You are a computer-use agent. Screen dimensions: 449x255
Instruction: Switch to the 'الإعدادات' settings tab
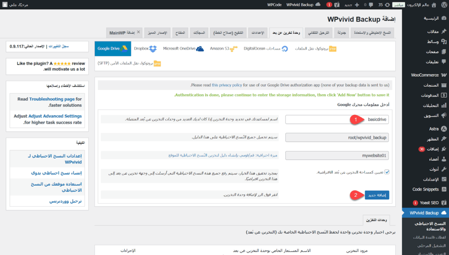point(257,33)
